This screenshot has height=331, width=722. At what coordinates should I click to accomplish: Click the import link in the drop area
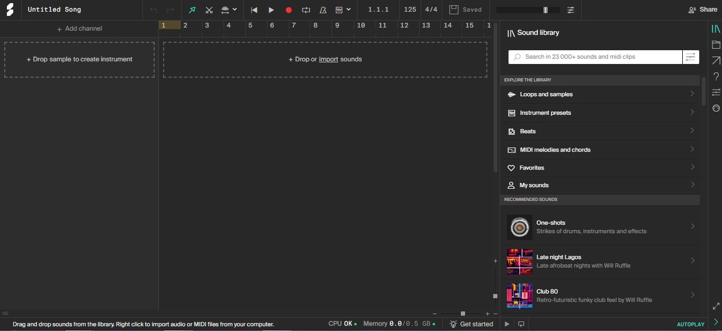pos(328,59)
